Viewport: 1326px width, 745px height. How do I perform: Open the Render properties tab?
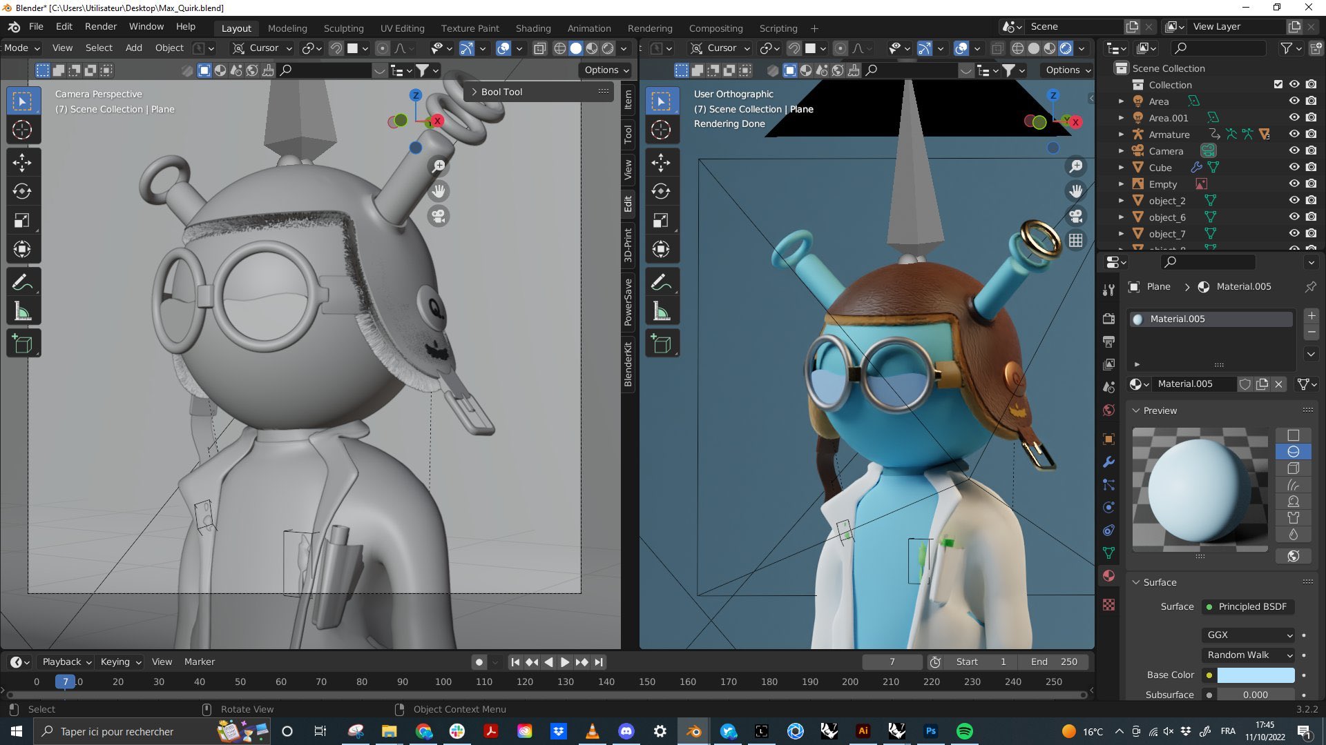pyautogui.click(x=1108, y=319)
